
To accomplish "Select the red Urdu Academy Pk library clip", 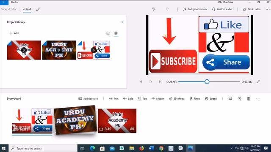I will (24, 50).
